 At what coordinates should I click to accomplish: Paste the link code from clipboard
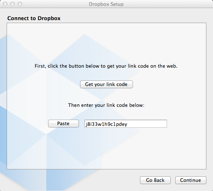[x=64, y=123]
